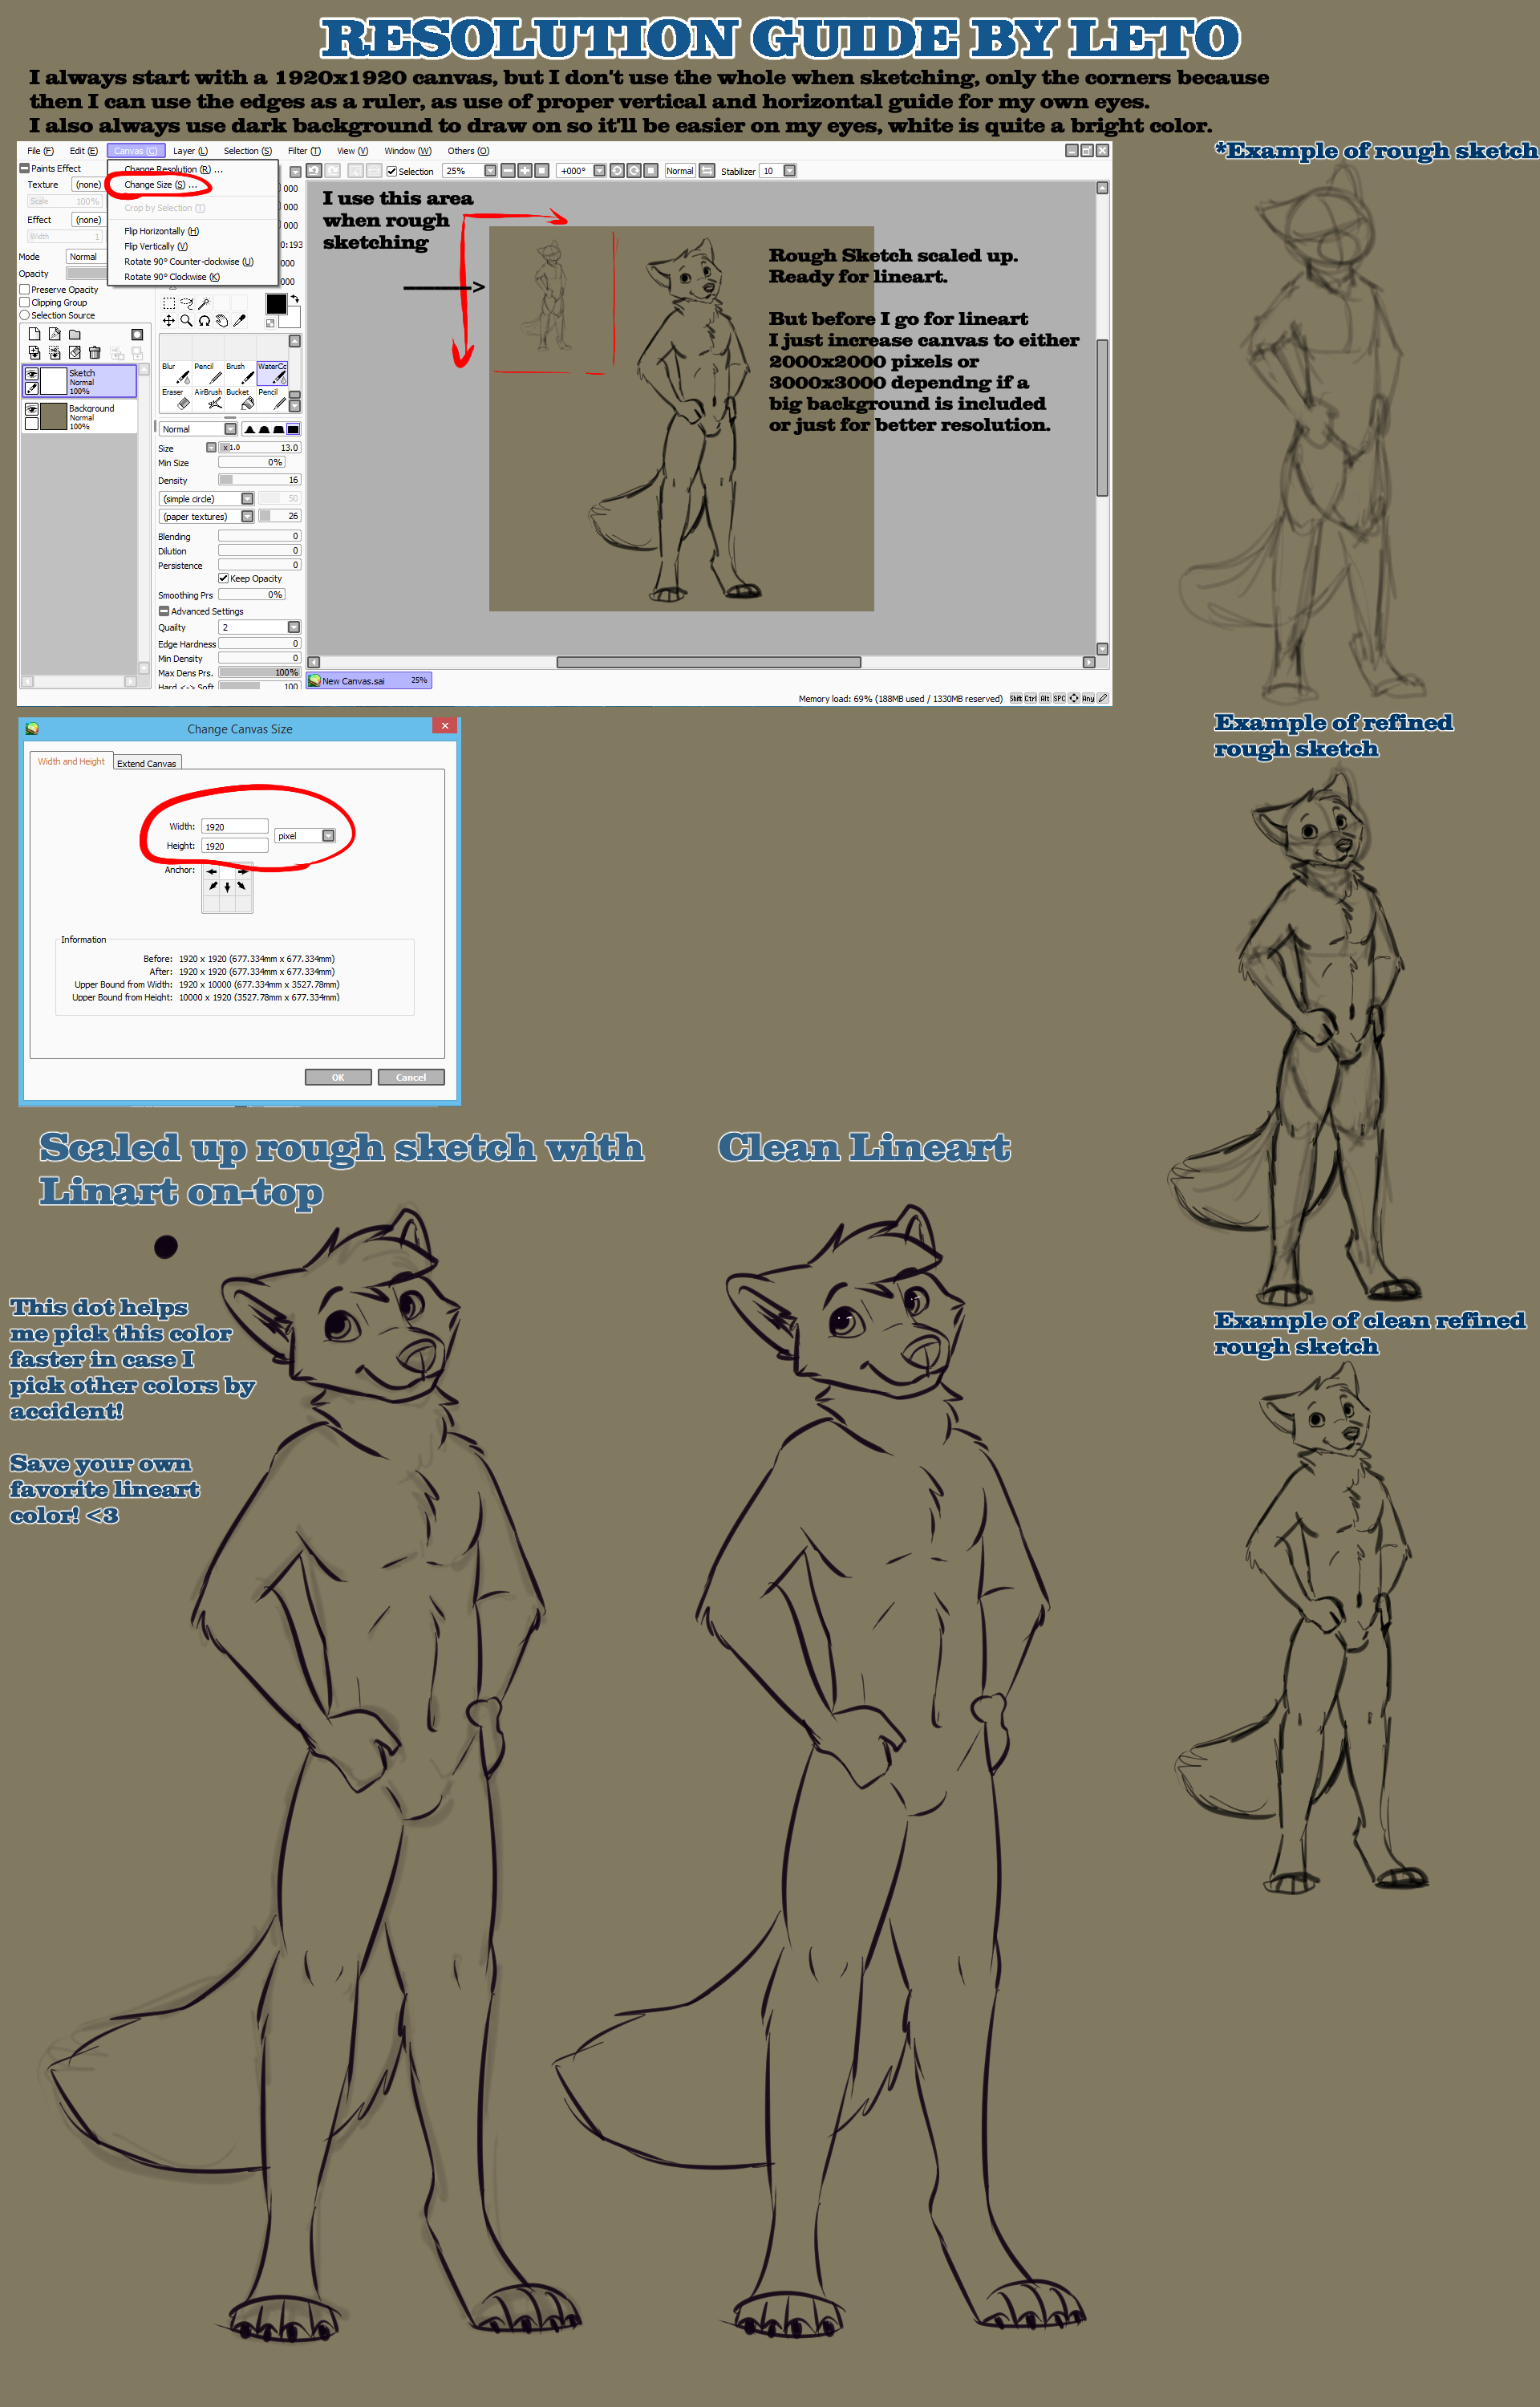Open the paper textures dropdown
The width and height of the screenshot is (1540, 2407).
[247, 516]
